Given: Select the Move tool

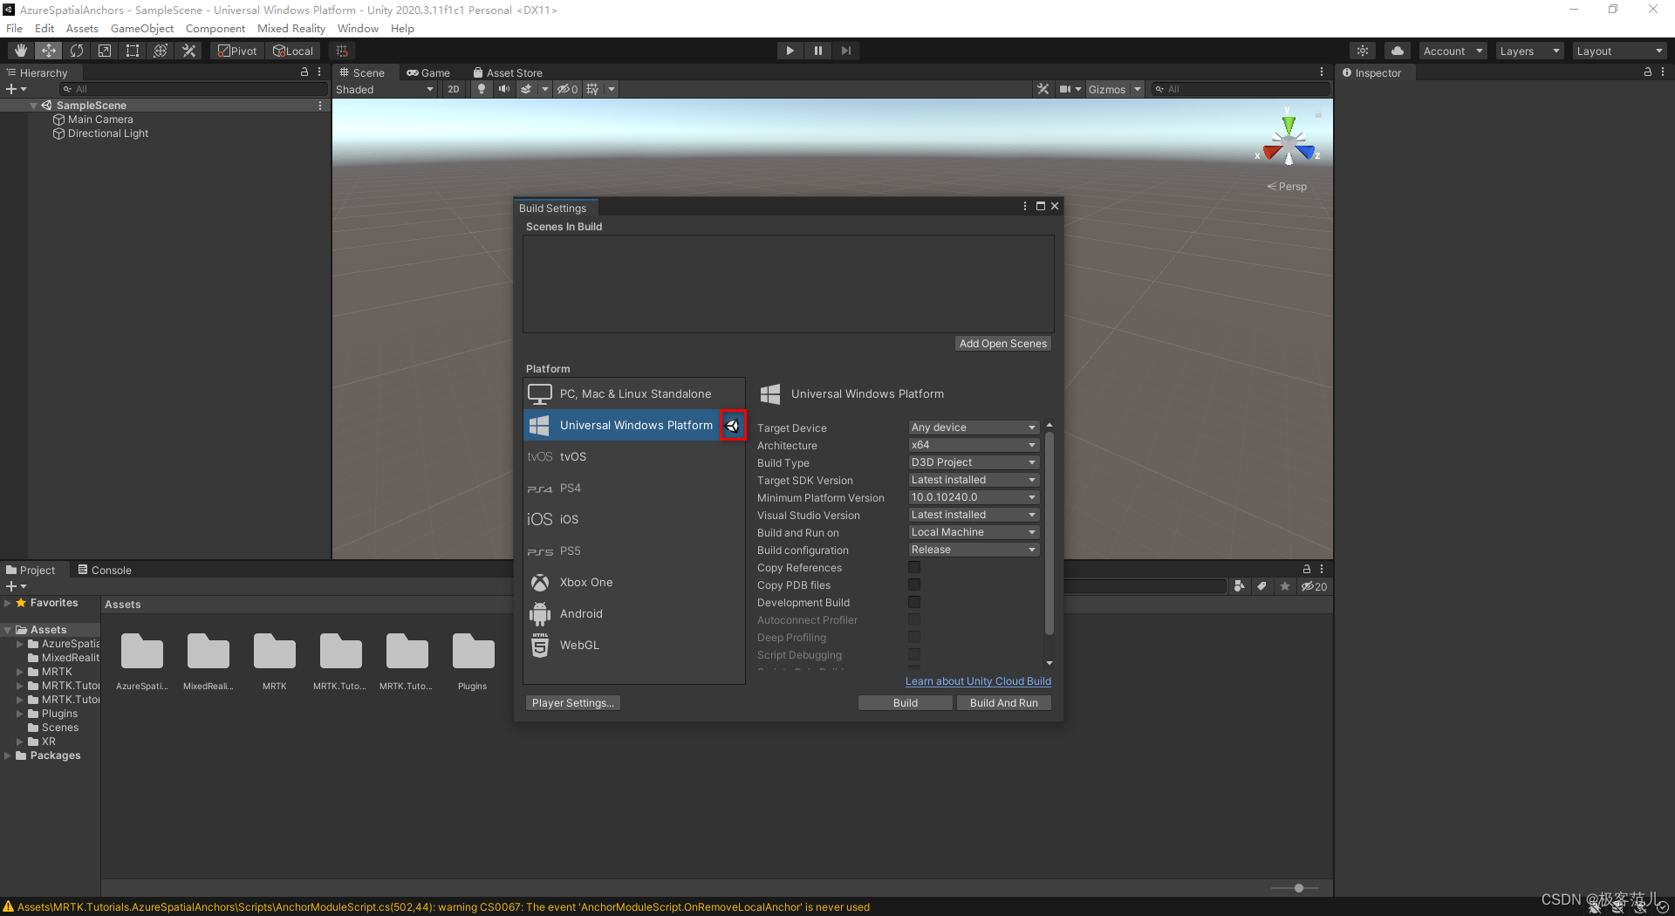Looking at the screenshot, I should tap(49, 51).
